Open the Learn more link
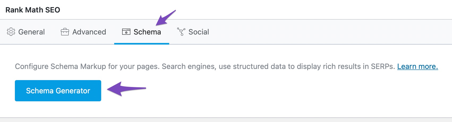This screenshot has width=452, height=122. 417,66
